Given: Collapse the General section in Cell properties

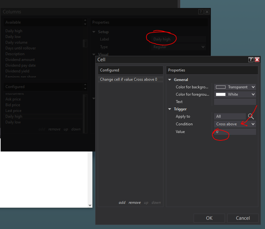Looking at the screenshot, I should 170,80.
